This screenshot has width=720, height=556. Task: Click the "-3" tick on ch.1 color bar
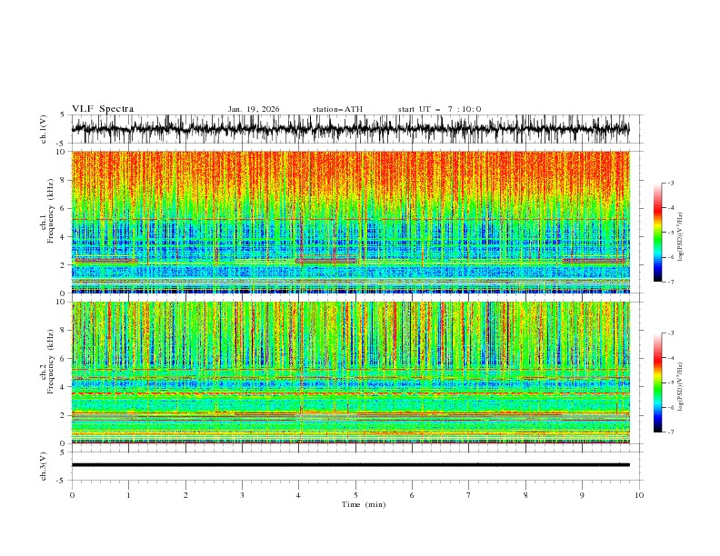click(x=671, y=183)
